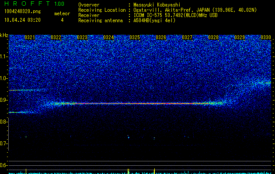Click the 0327 time marker

(187, 37)
